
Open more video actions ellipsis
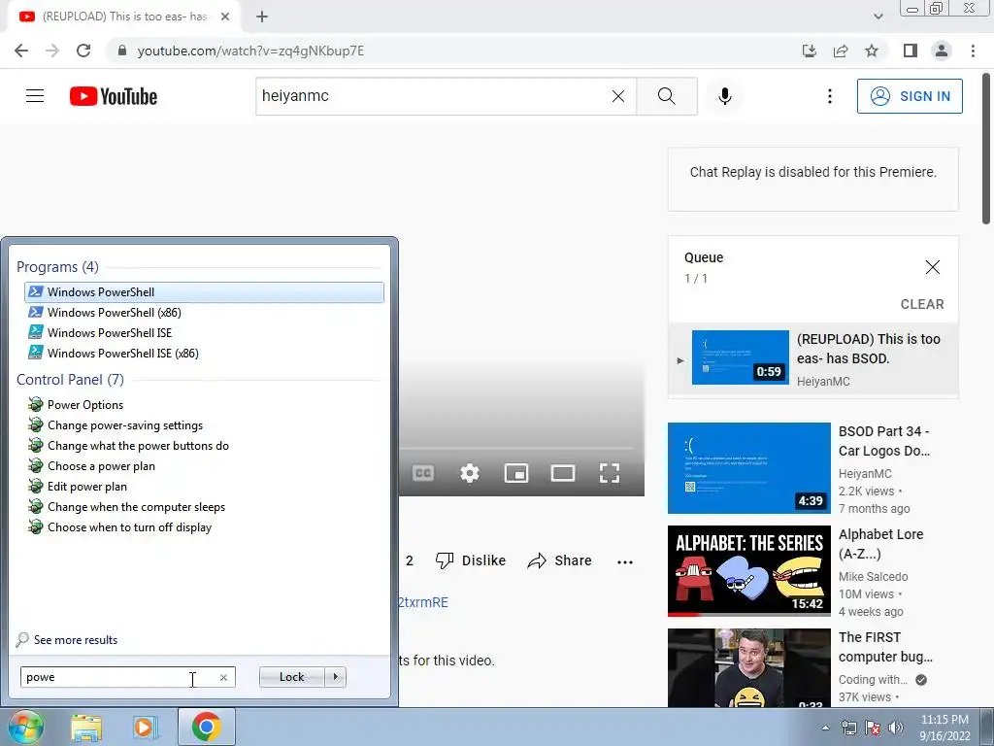pyautogui.click(x=625, y=561)
